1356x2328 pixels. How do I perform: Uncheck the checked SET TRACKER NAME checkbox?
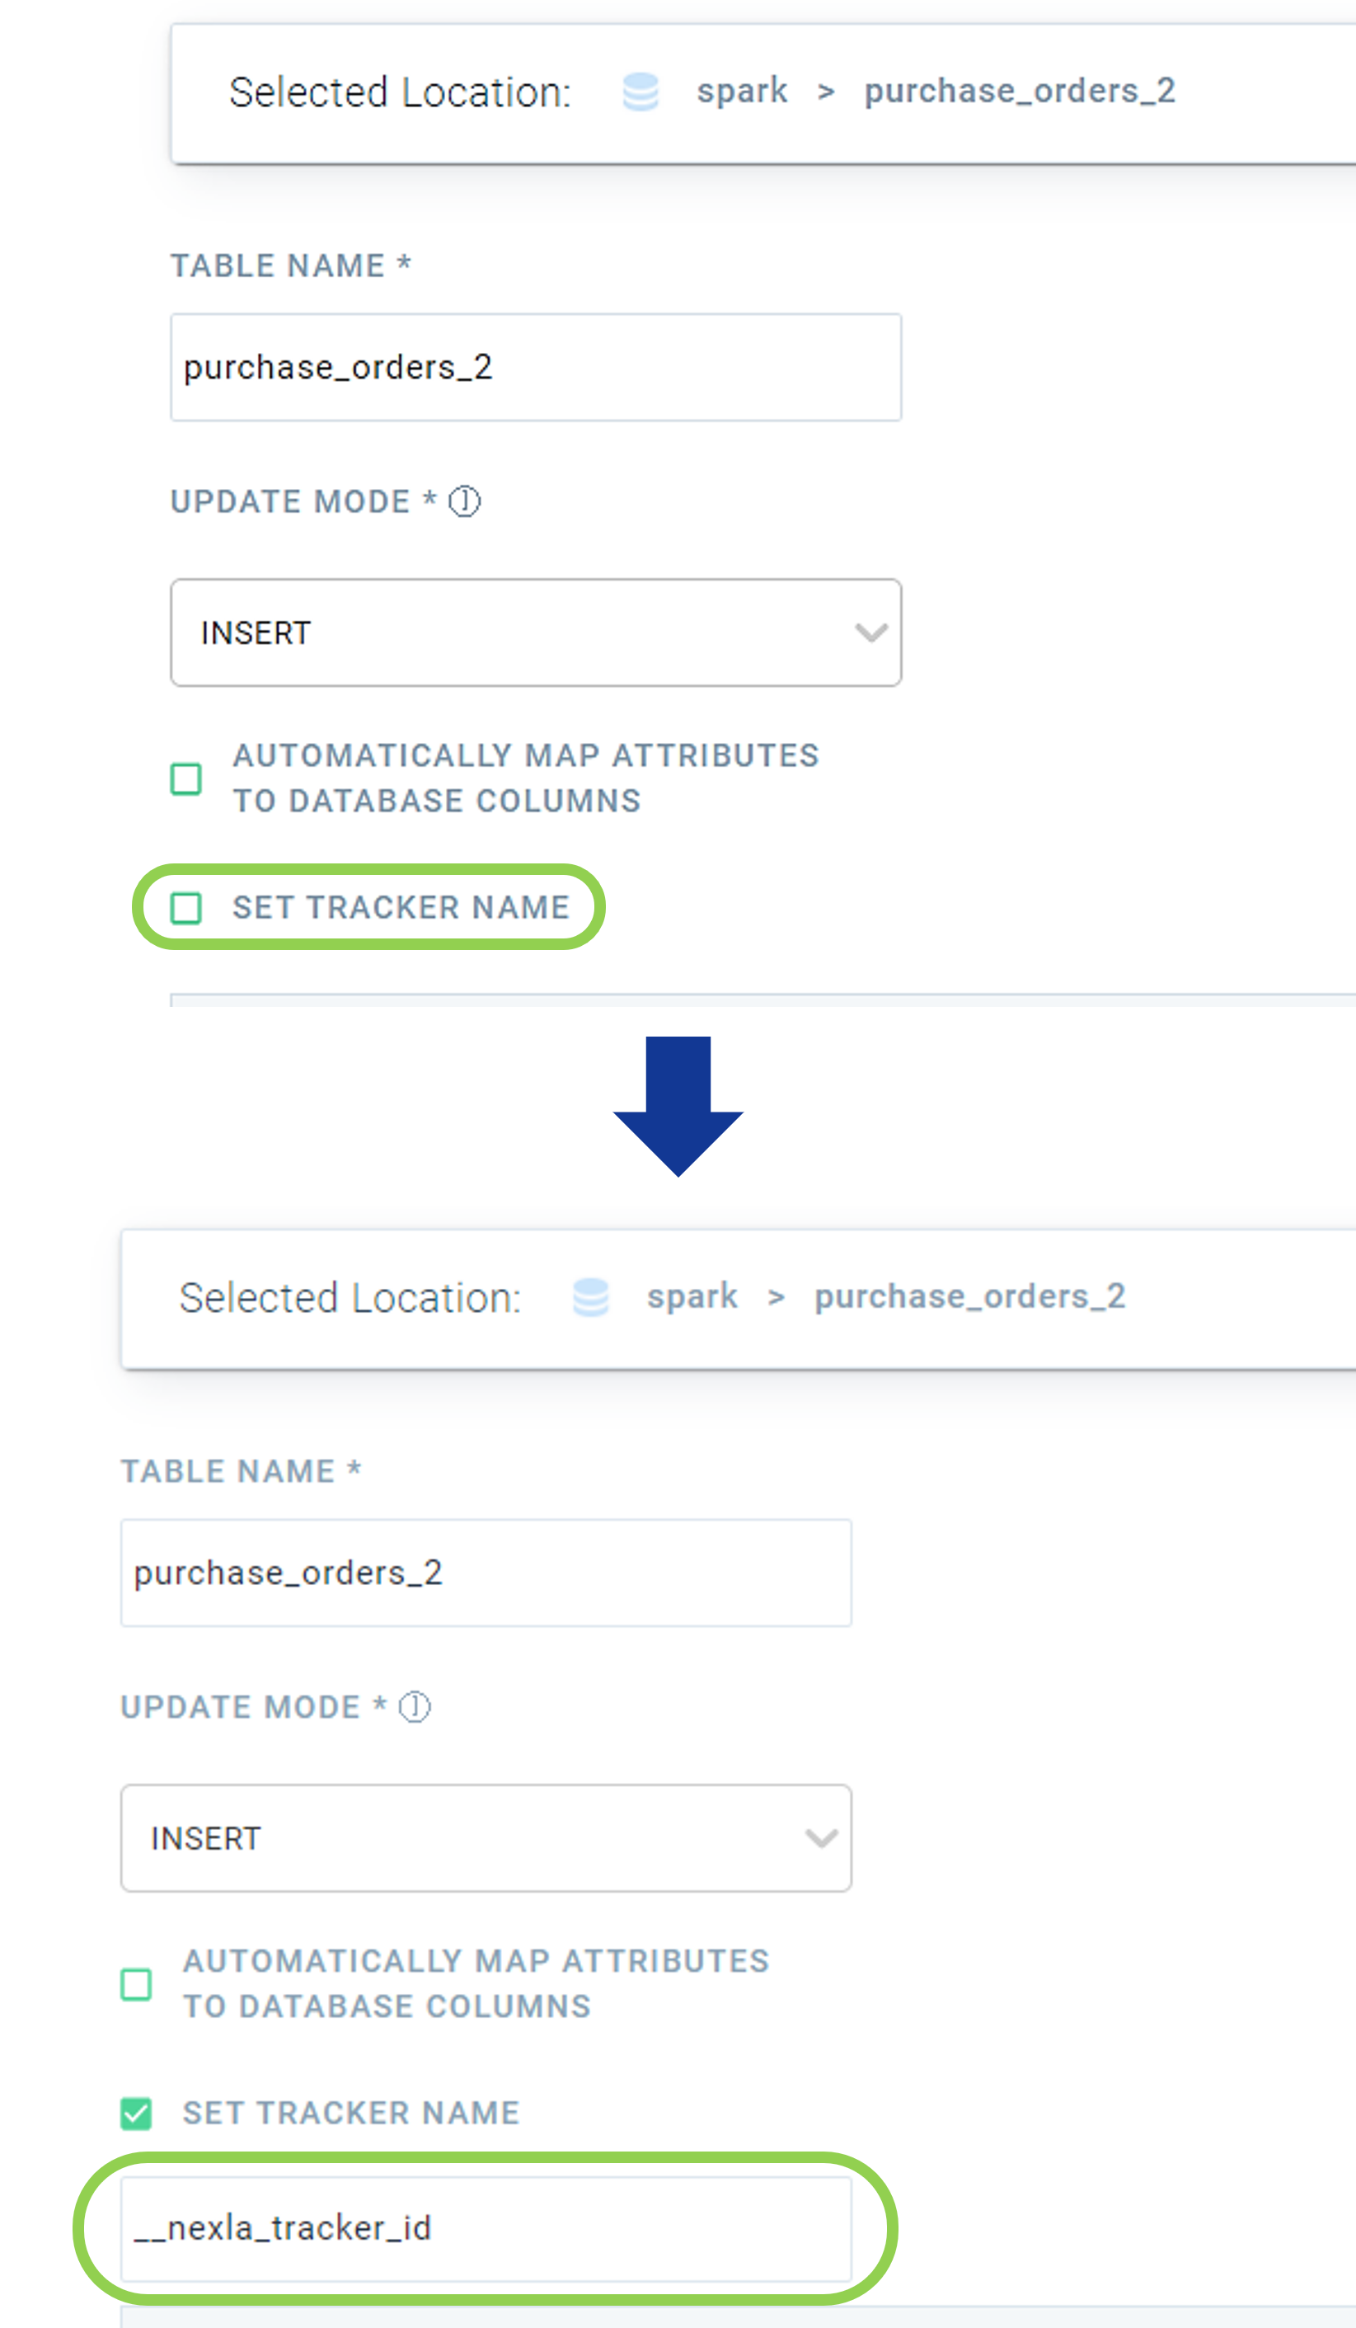click(136, 2113)
